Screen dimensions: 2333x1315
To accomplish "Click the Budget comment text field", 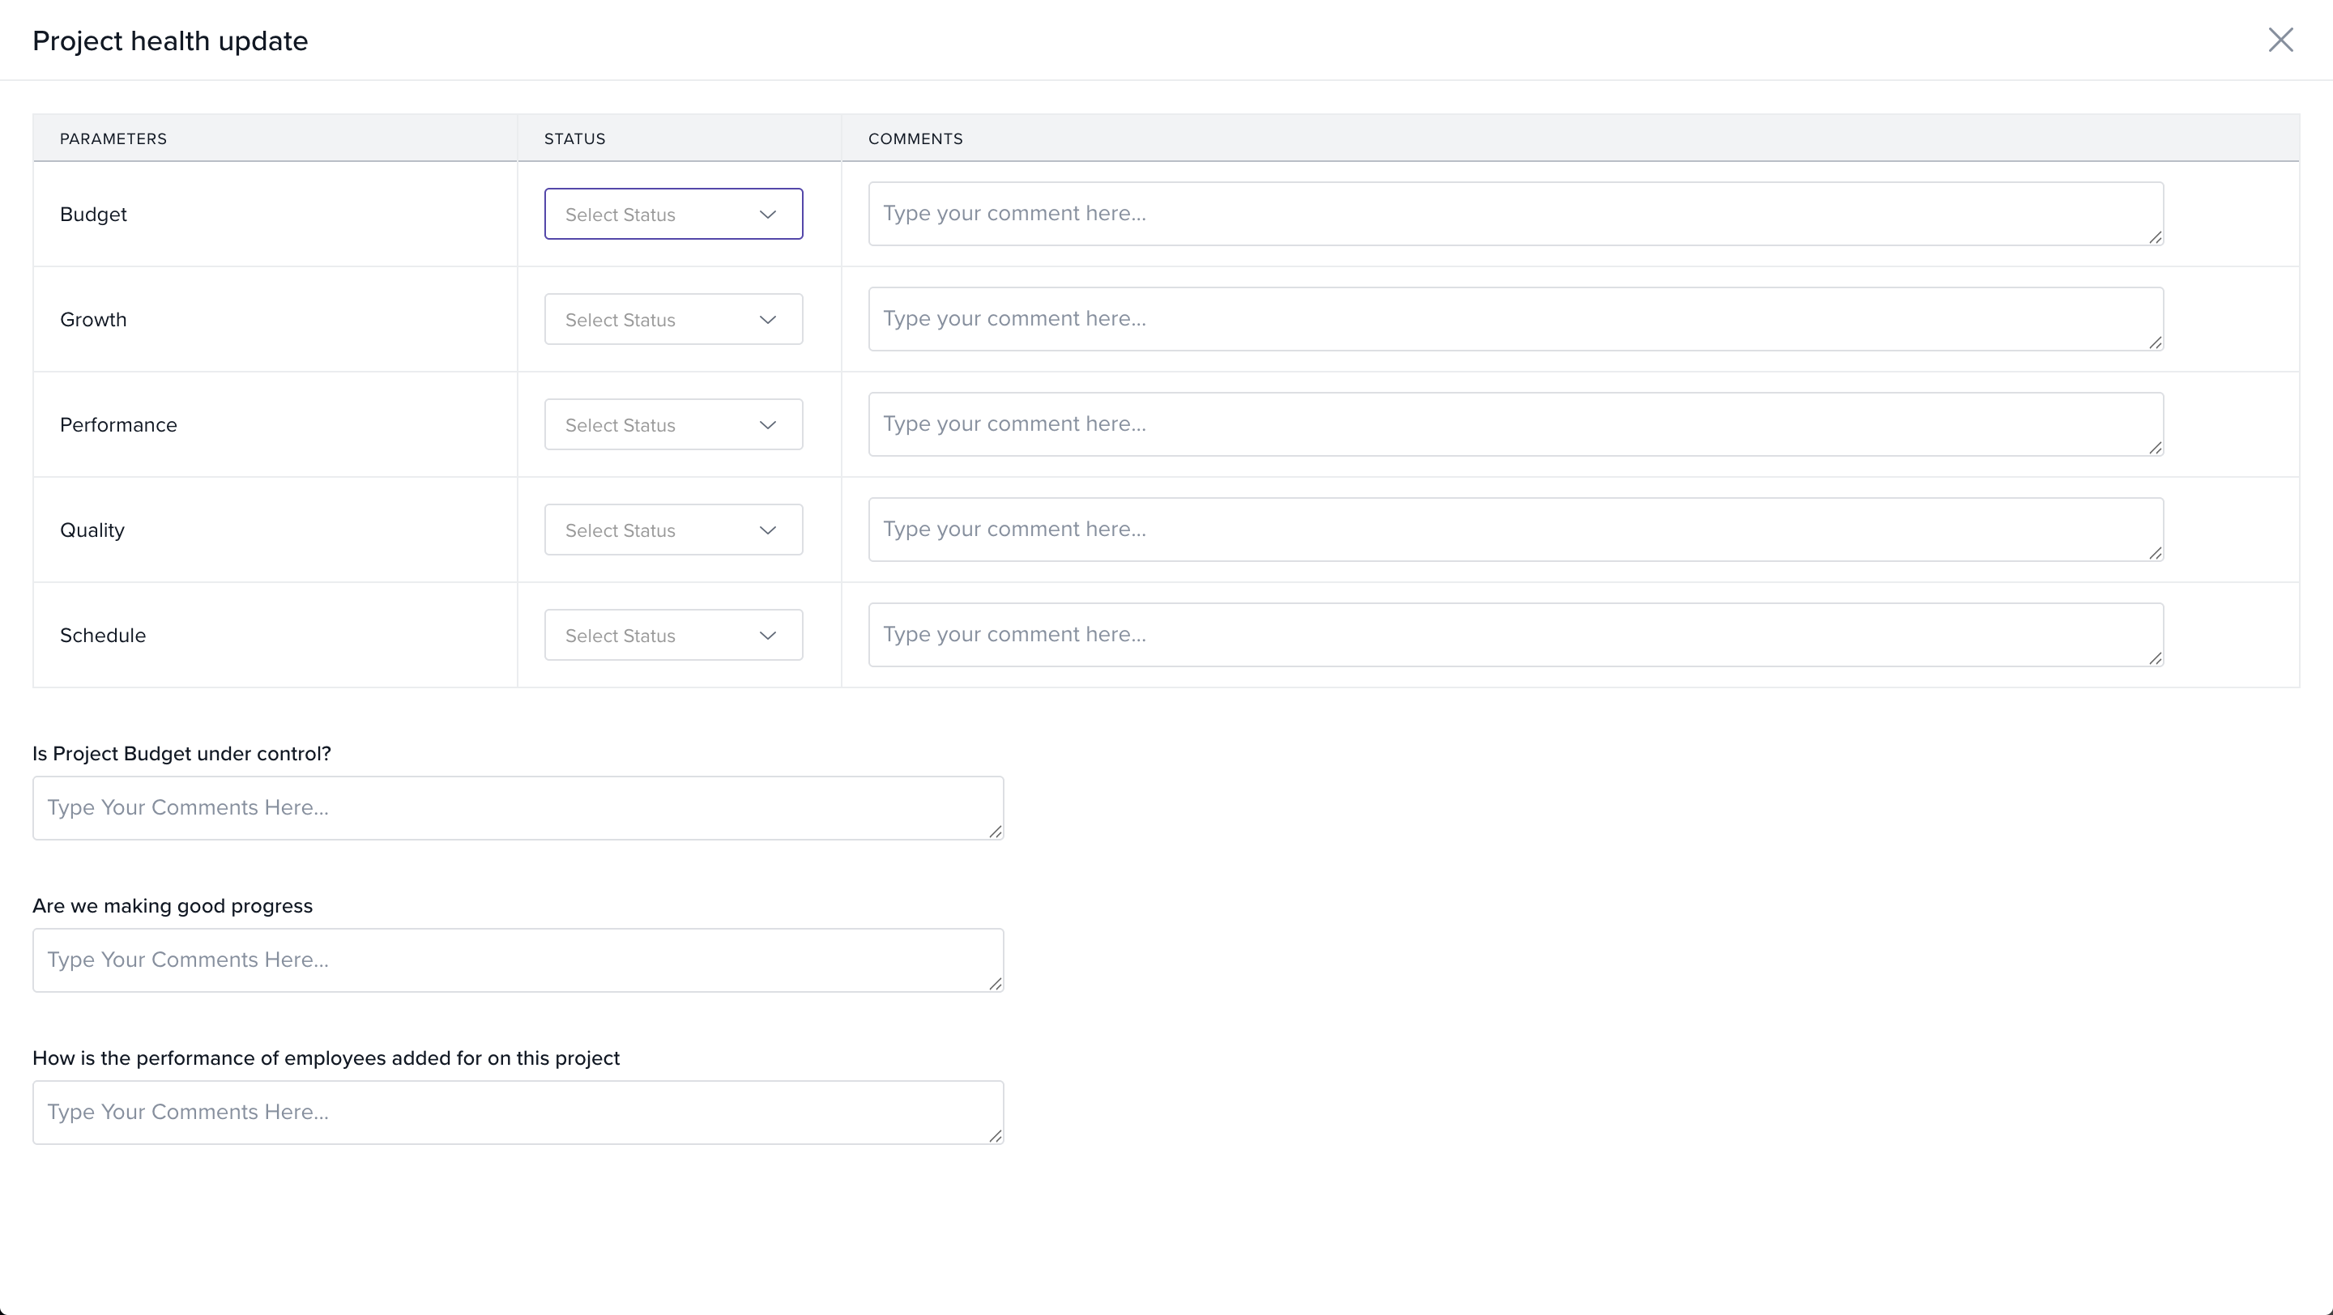I will (1514, 214).
